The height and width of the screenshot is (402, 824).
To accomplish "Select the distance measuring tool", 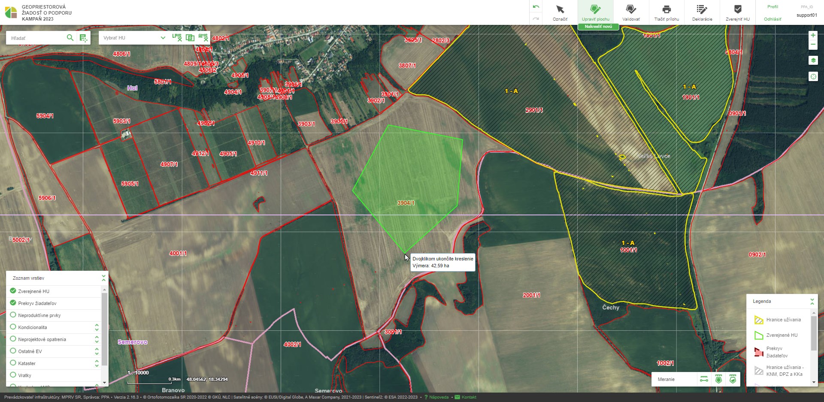I will (704, 379).
